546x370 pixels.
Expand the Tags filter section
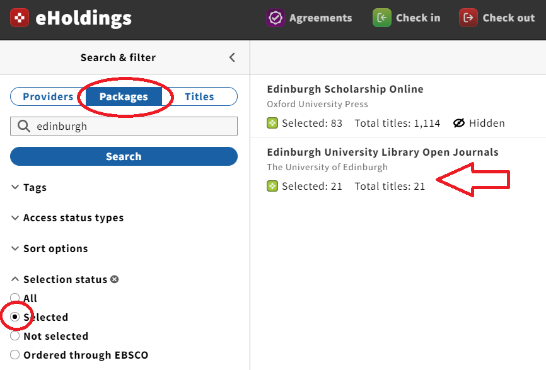(29, 187)
